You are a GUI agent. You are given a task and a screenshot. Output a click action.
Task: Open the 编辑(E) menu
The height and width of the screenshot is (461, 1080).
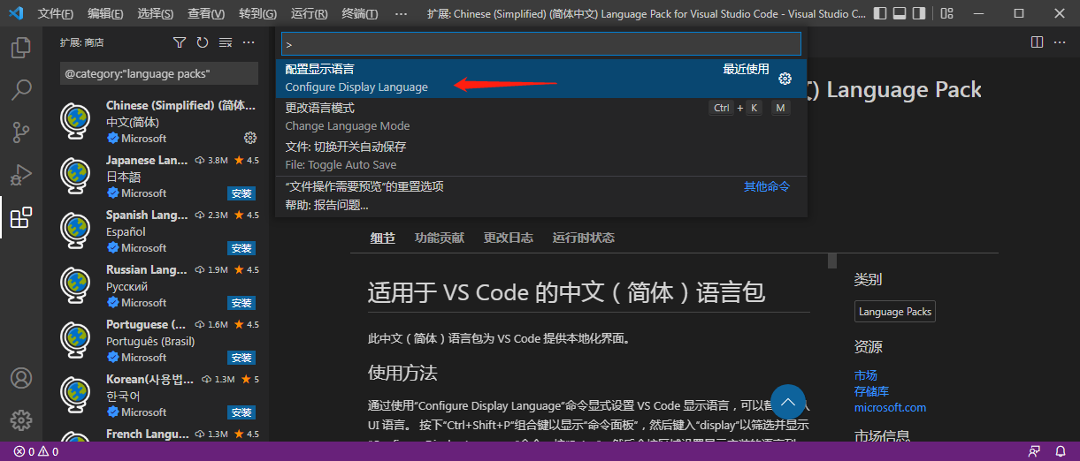pyautogui.click(x=106, y=14)
